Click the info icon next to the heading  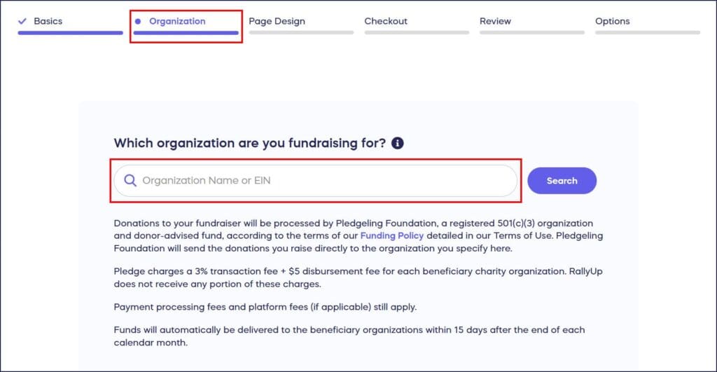coord(398,144)
